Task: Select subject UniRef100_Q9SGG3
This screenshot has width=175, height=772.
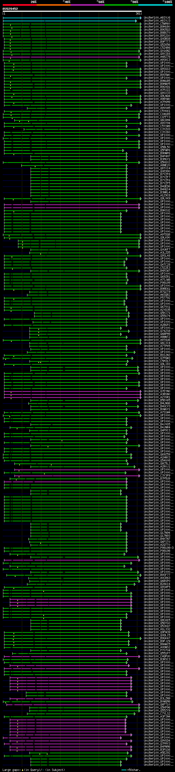Action: click(x=157, y=69)
